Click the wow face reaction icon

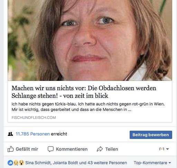click(21, 163)
